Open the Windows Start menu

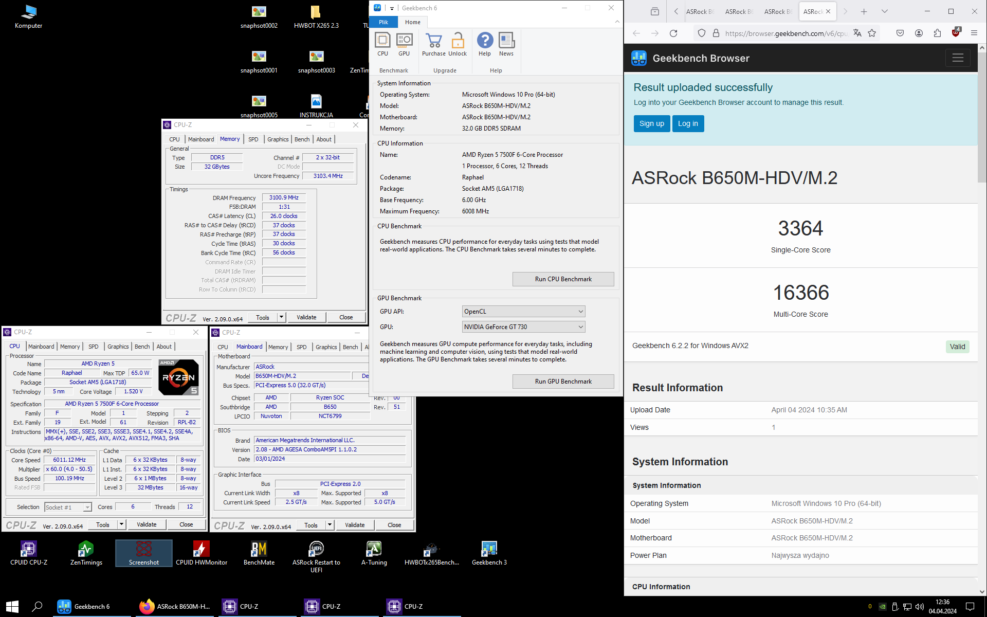[x=12, y=607]
